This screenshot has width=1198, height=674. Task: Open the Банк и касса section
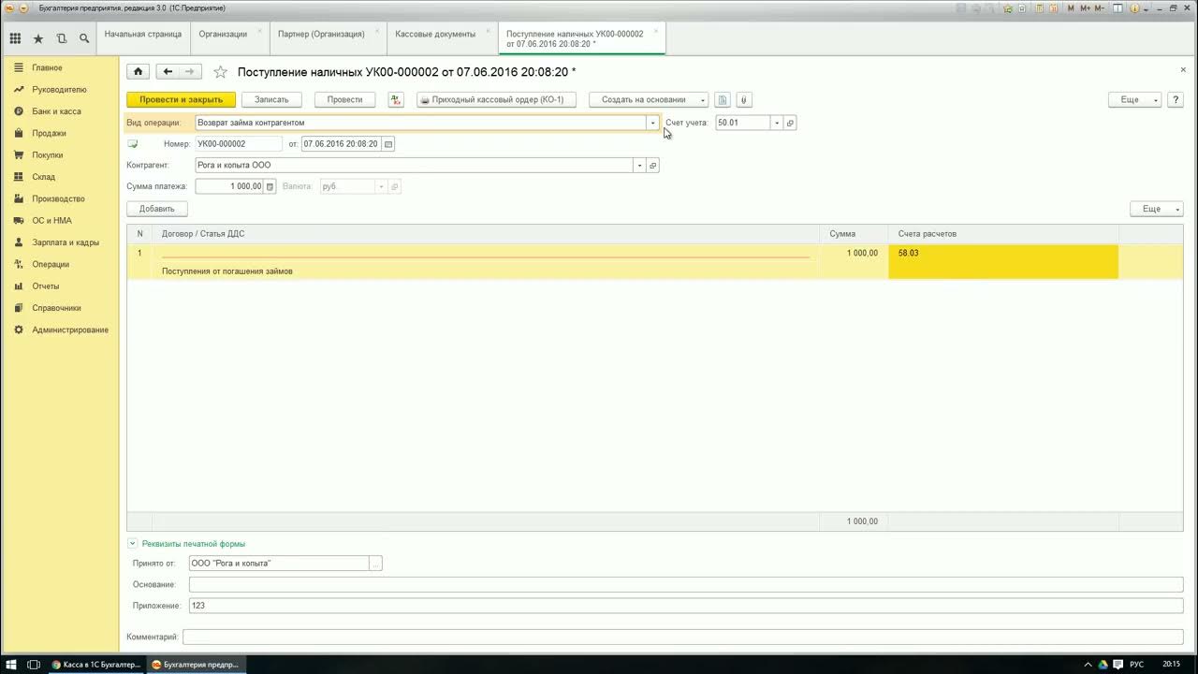coord(56,111)
